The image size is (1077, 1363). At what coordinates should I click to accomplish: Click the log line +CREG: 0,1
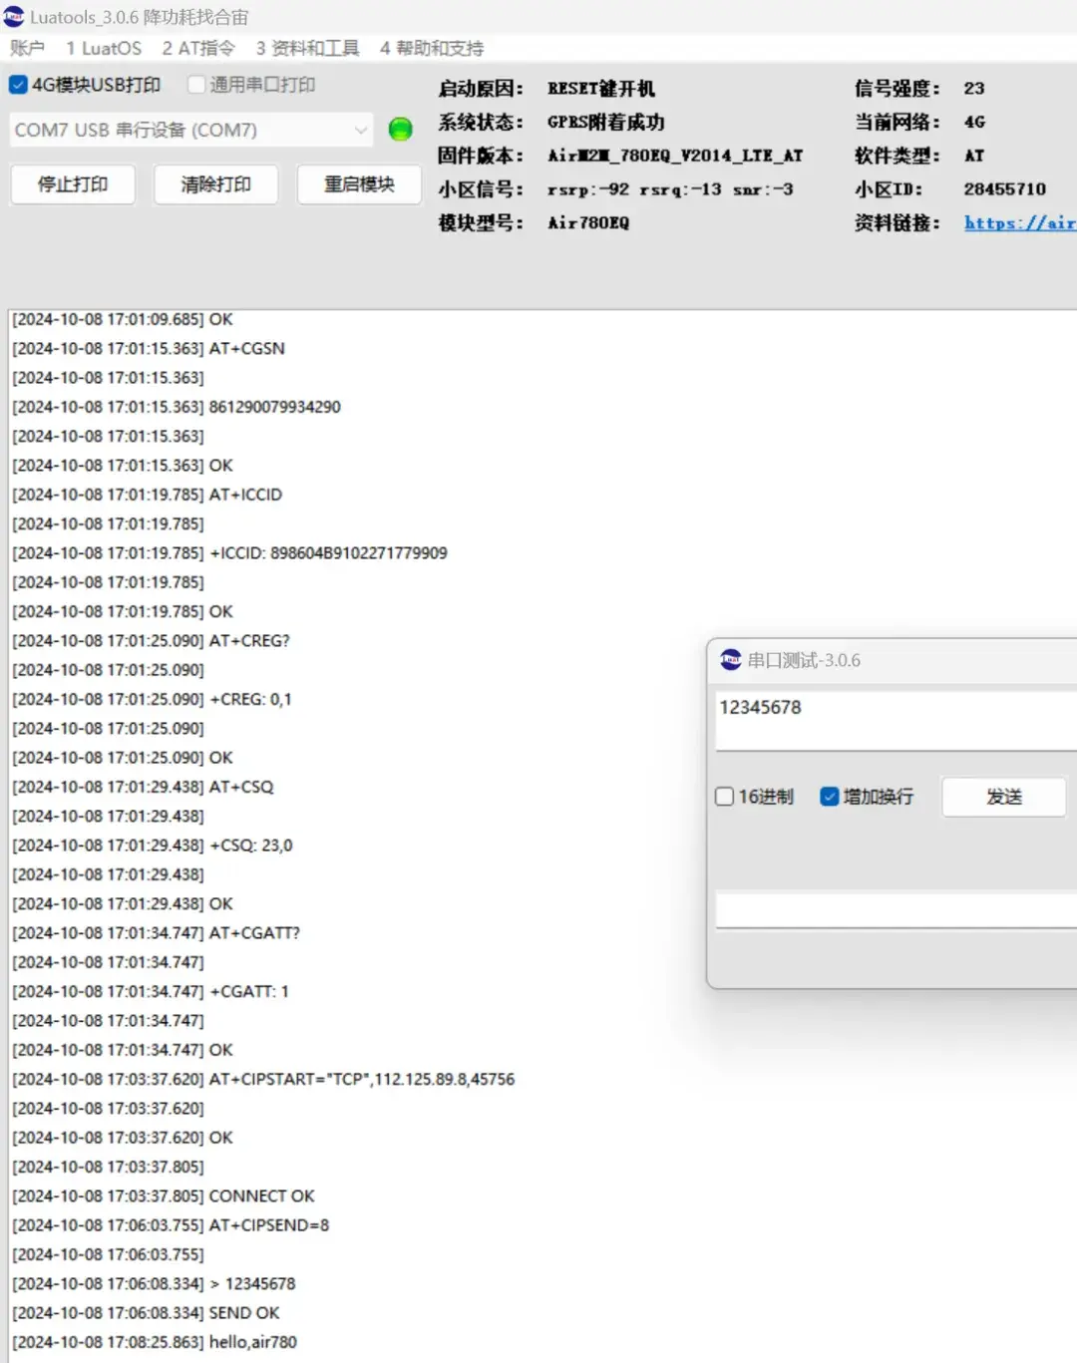(250, 699)
